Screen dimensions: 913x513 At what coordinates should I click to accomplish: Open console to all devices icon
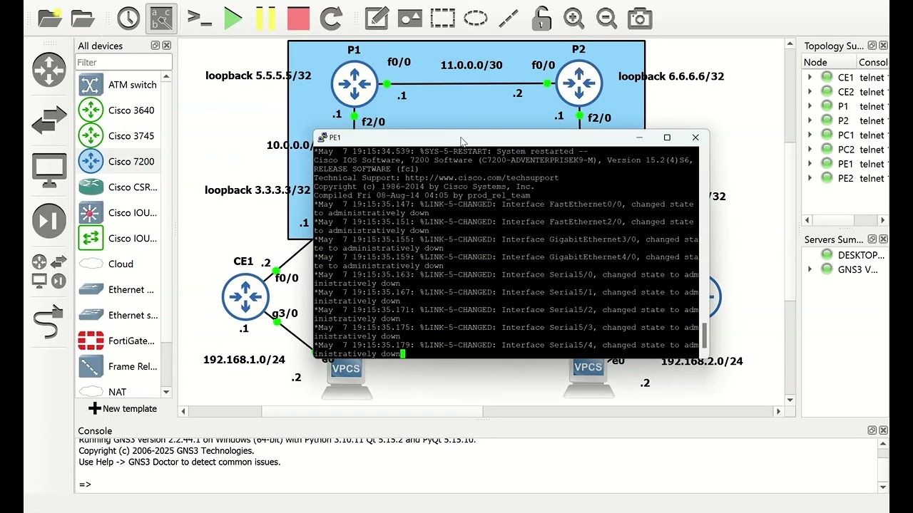pos(199,19)
